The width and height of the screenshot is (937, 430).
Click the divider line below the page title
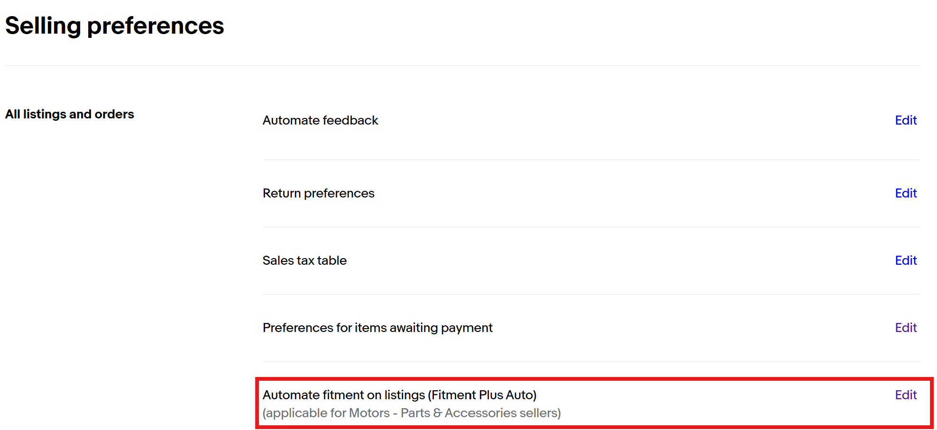(x=462, y=65)
